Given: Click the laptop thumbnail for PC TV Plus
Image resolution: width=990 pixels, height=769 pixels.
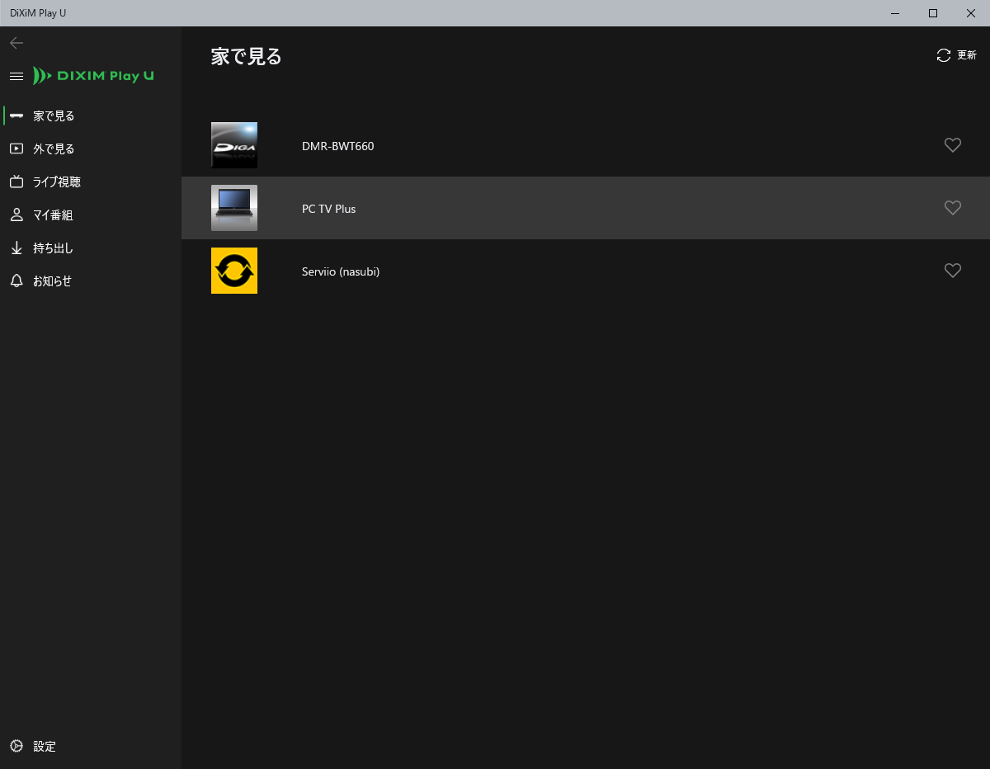Looking at the screenshot, I should (x=234, y=208).
